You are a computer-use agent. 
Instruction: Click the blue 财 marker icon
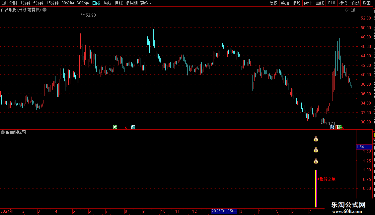click(x=332, y=127)
